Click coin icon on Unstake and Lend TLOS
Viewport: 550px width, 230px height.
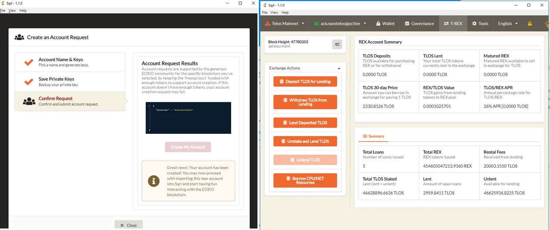point(283,141)
